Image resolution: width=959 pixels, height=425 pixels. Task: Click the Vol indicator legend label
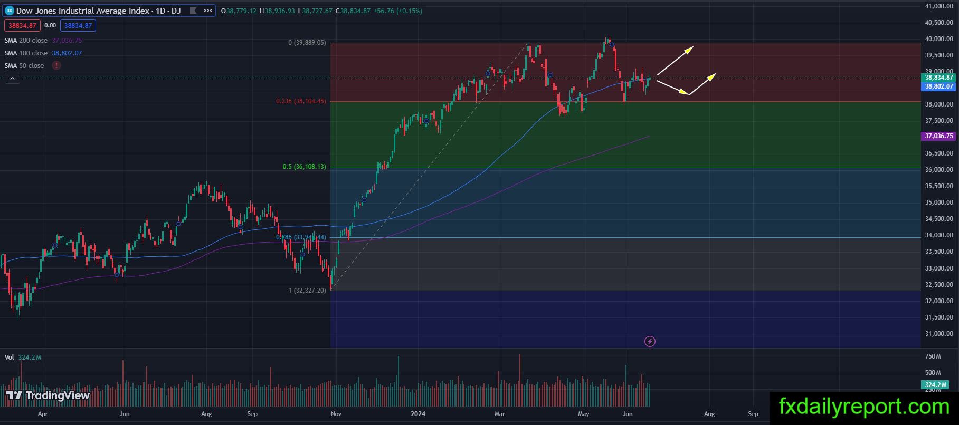click(x=9, y=357)
